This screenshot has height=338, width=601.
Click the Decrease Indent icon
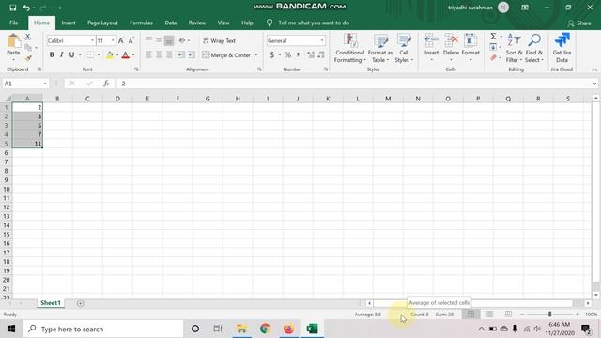pos(180,55)
